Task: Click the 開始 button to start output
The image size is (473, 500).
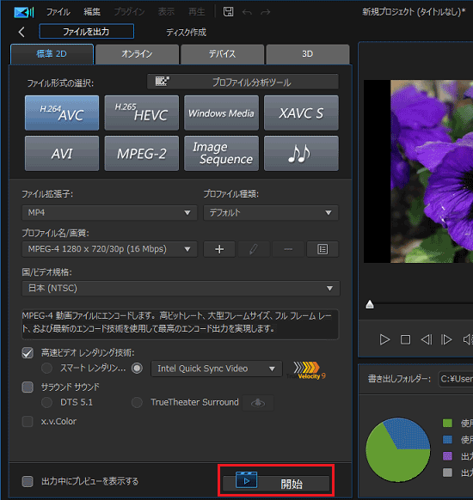Action: tap(276, 483)
